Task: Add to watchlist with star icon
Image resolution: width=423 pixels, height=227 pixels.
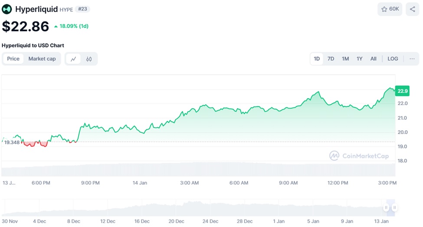Action: (x=390, y=9)
